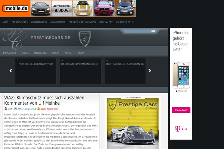Open the Prestige Cars magazine cover
224x149 pixels.
[133, 123]
